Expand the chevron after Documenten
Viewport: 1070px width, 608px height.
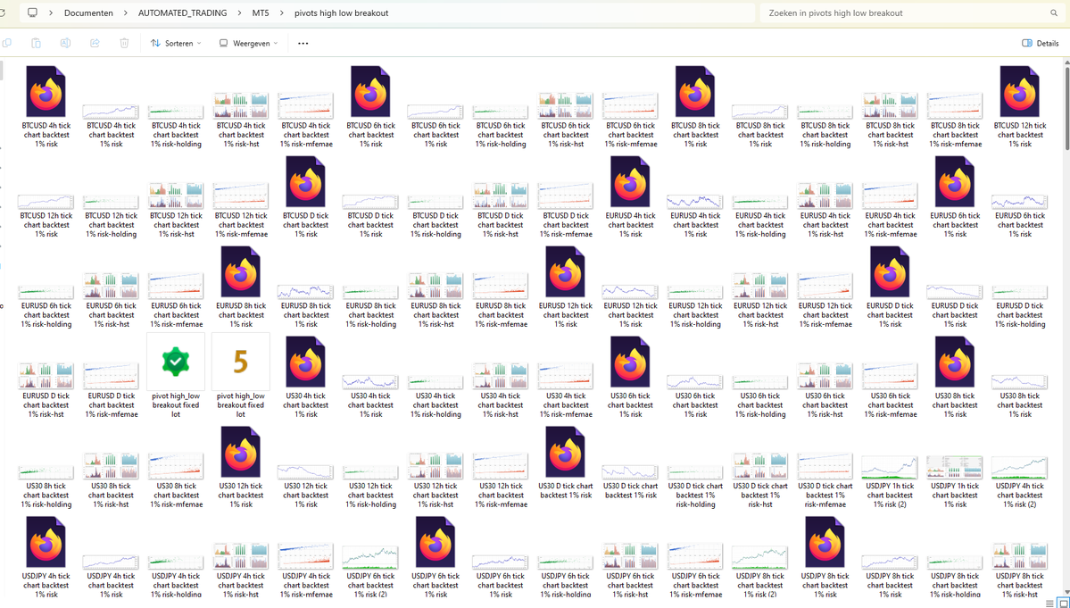pos(127,13)
